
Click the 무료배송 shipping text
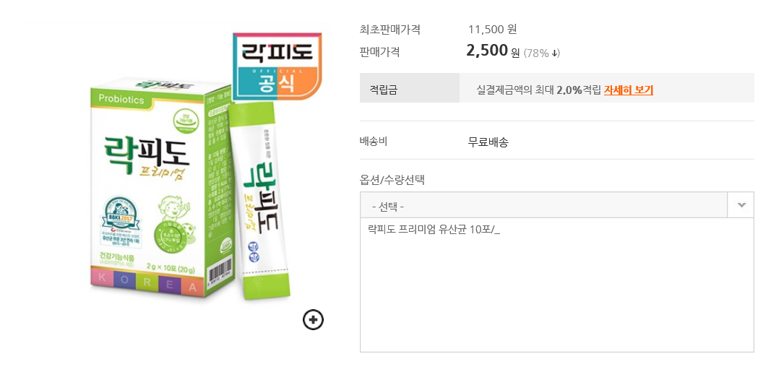pyautogui.click(x=488, y=142)
